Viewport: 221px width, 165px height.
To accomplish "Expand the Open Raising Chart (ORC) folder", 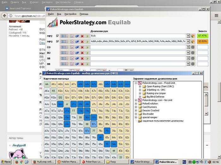I will pyautogui.click(x=140, y=86).
